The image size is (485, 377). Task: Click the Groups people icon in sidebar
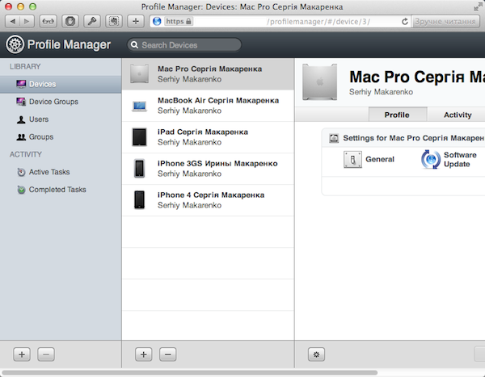pos(22,137)
